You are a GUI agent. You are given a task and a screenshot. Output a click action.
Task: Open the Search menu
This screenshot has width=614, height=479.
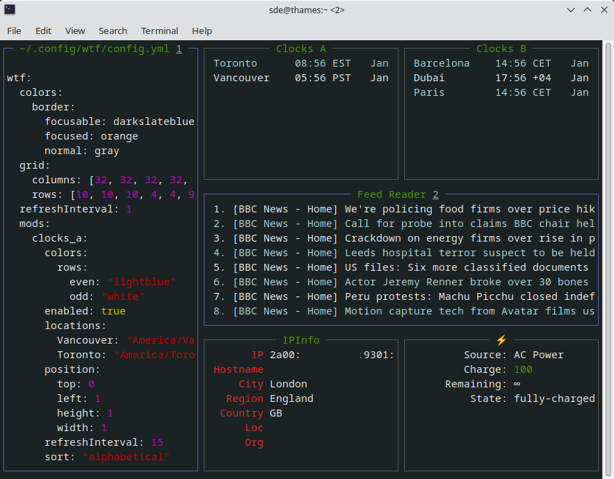(113, 31)
